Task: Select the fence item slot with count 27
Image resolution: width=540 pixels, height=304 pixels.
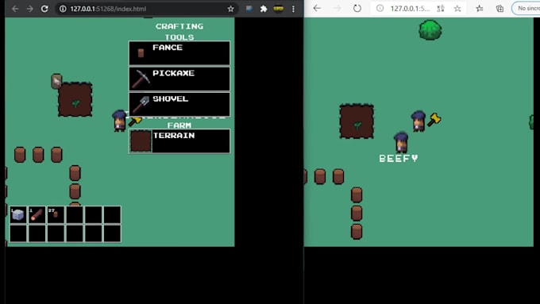Action: 56,215
